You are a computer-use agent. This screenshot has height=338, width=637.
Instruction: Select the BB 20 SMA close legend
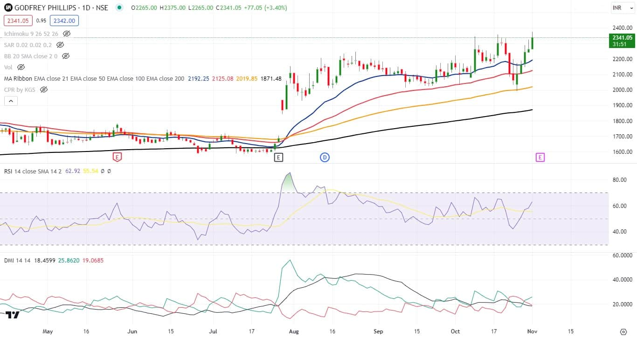pos(31,56)
